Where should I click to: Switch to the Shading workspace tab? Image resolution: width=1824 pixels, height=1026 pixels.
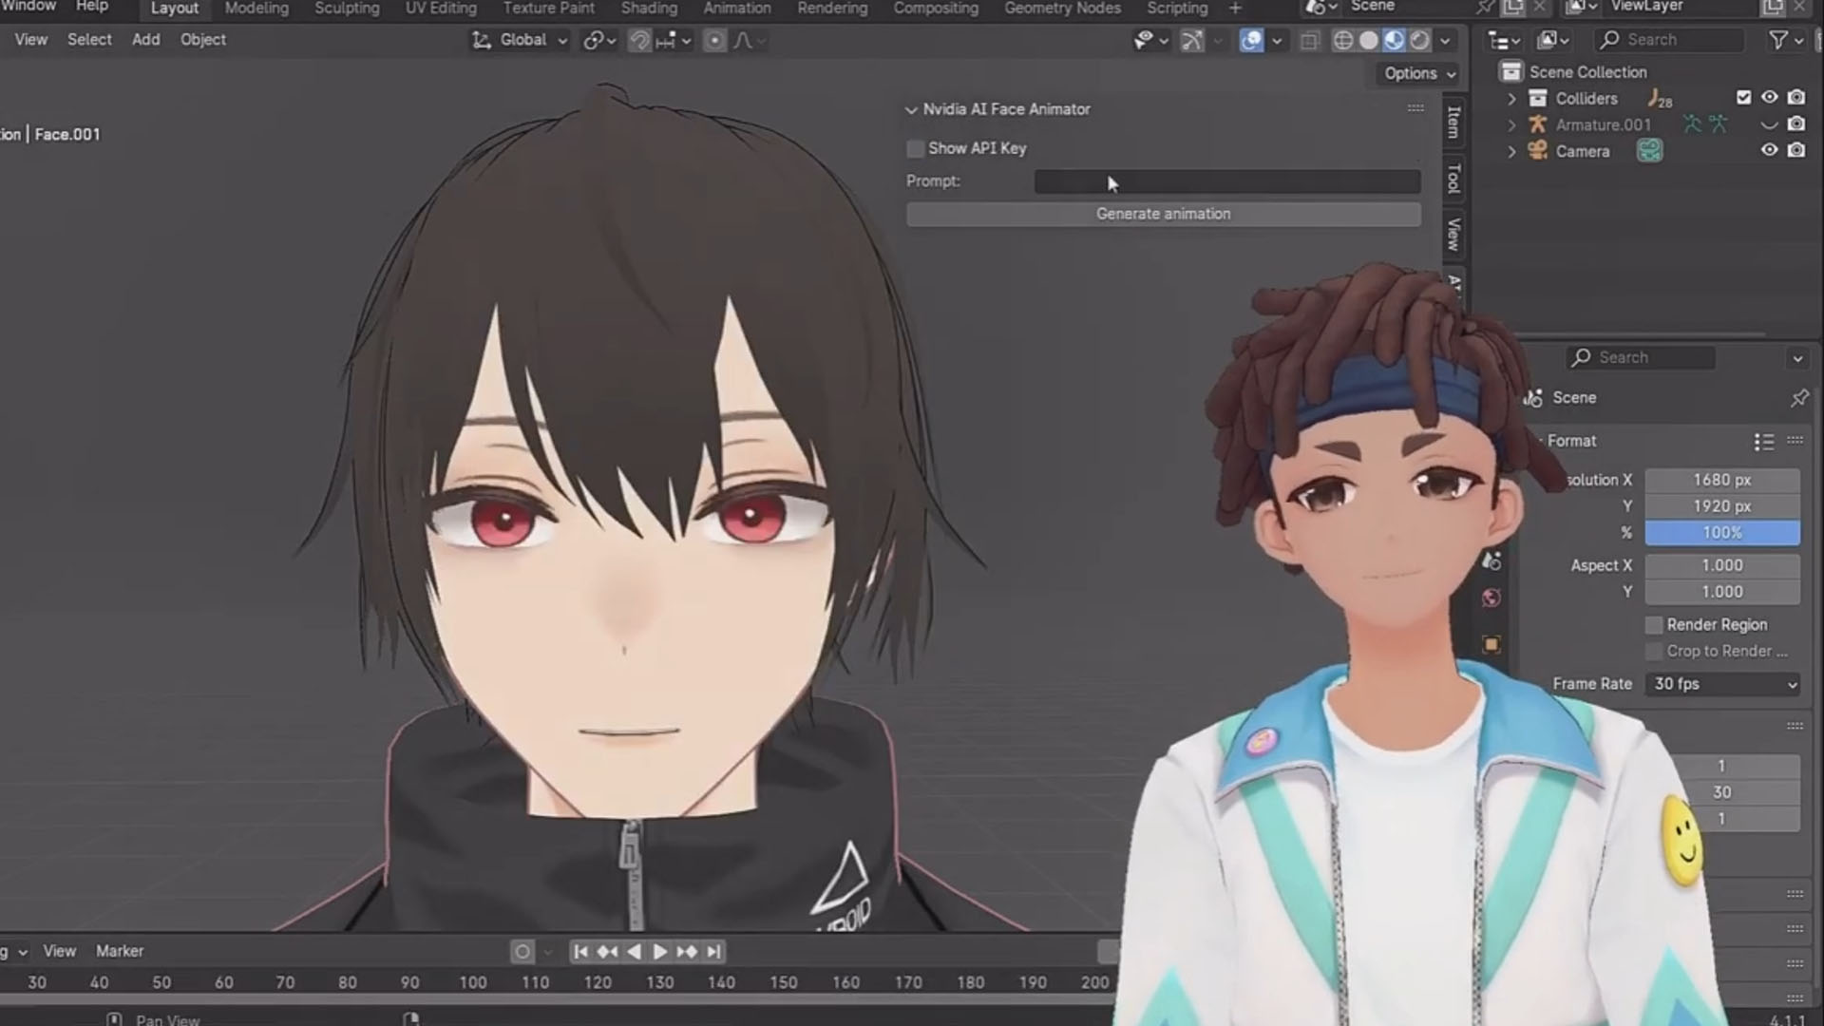[x=649, y=9]
